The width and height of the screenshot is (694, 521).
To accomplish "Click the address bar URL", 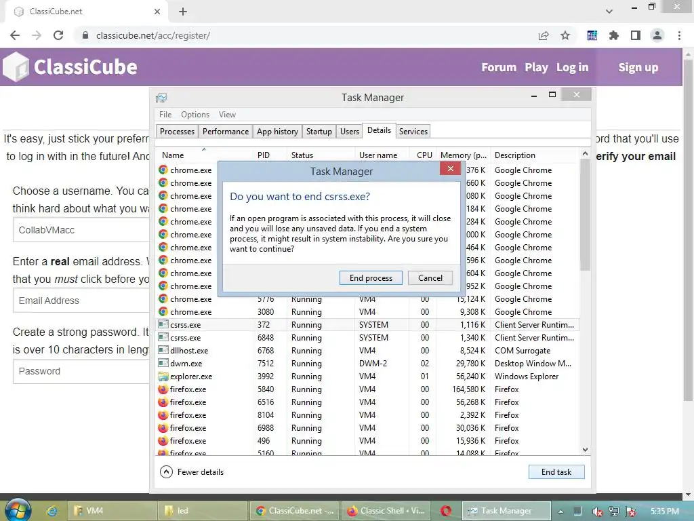I will 153,35.
